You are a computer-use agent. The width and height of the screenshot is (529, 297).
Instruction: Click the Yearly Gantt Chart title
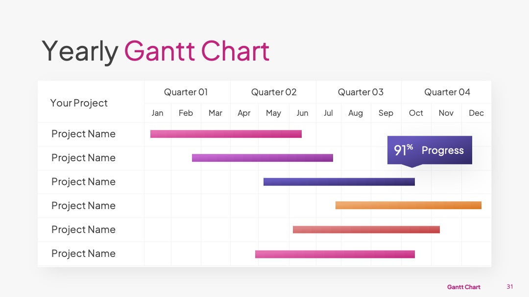point(156,51)
